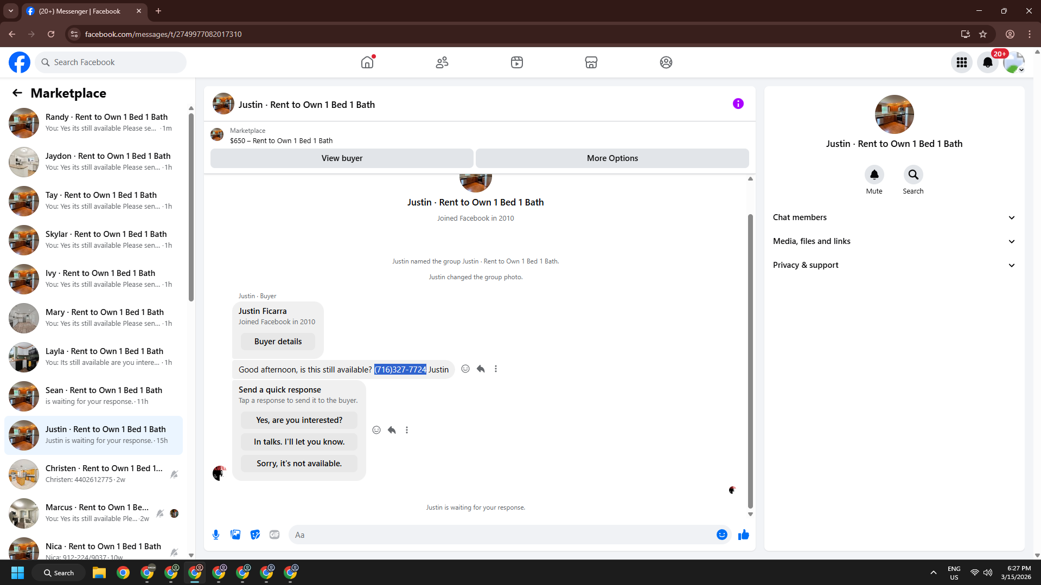Open the Friends icon in top navigation
Image resolution: width=1041 pixels, height=585 pixels.
point(442,62)
